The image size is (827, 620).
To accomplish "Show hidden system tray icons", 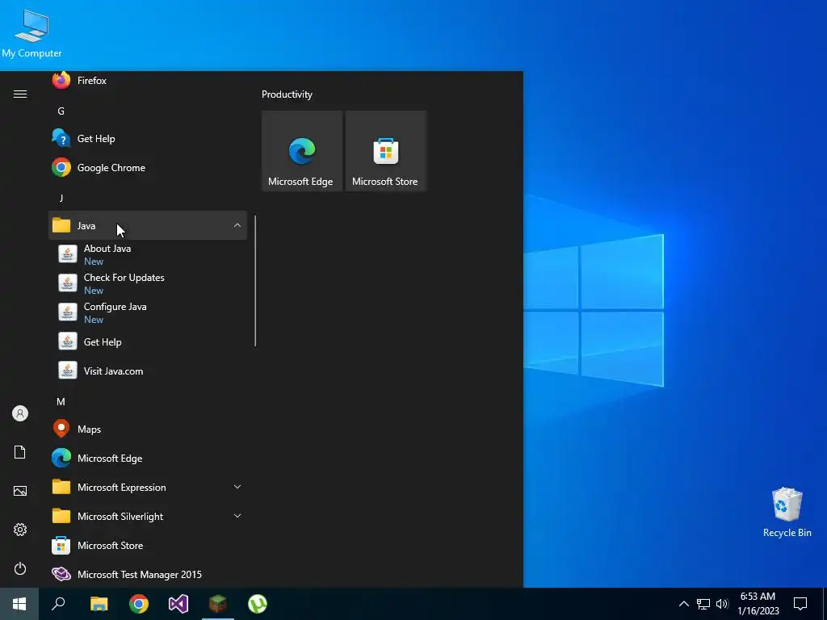I will coord(683,604).
